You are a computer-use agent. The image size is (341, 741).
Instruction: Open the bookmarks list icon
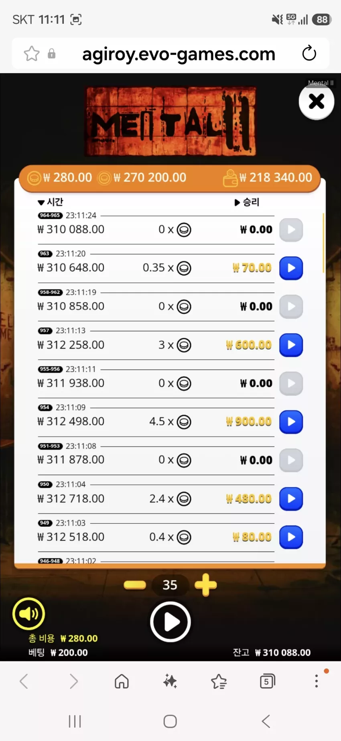[x=219, y=681]
